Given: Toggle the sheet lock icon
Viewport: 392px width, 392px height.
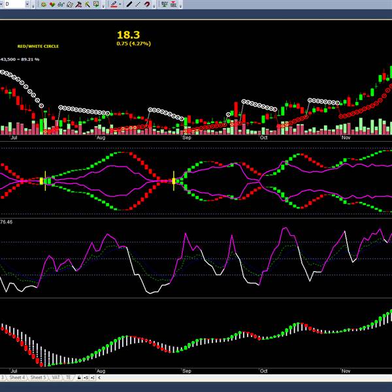Looking at the screenshot, I should (79, 378).
